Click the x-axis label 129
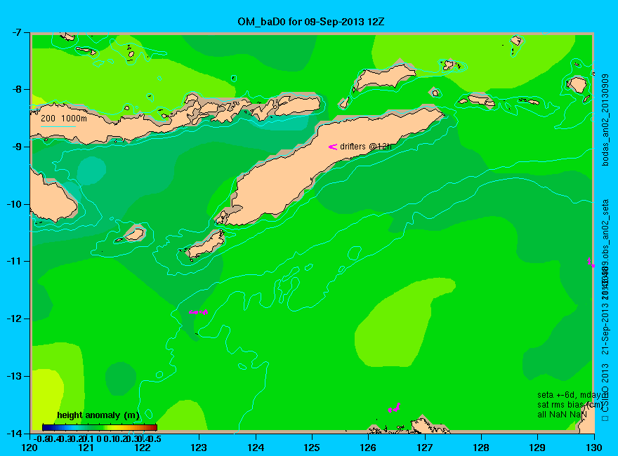The width and height of the screenshot is (618, 456). point(538,448)
